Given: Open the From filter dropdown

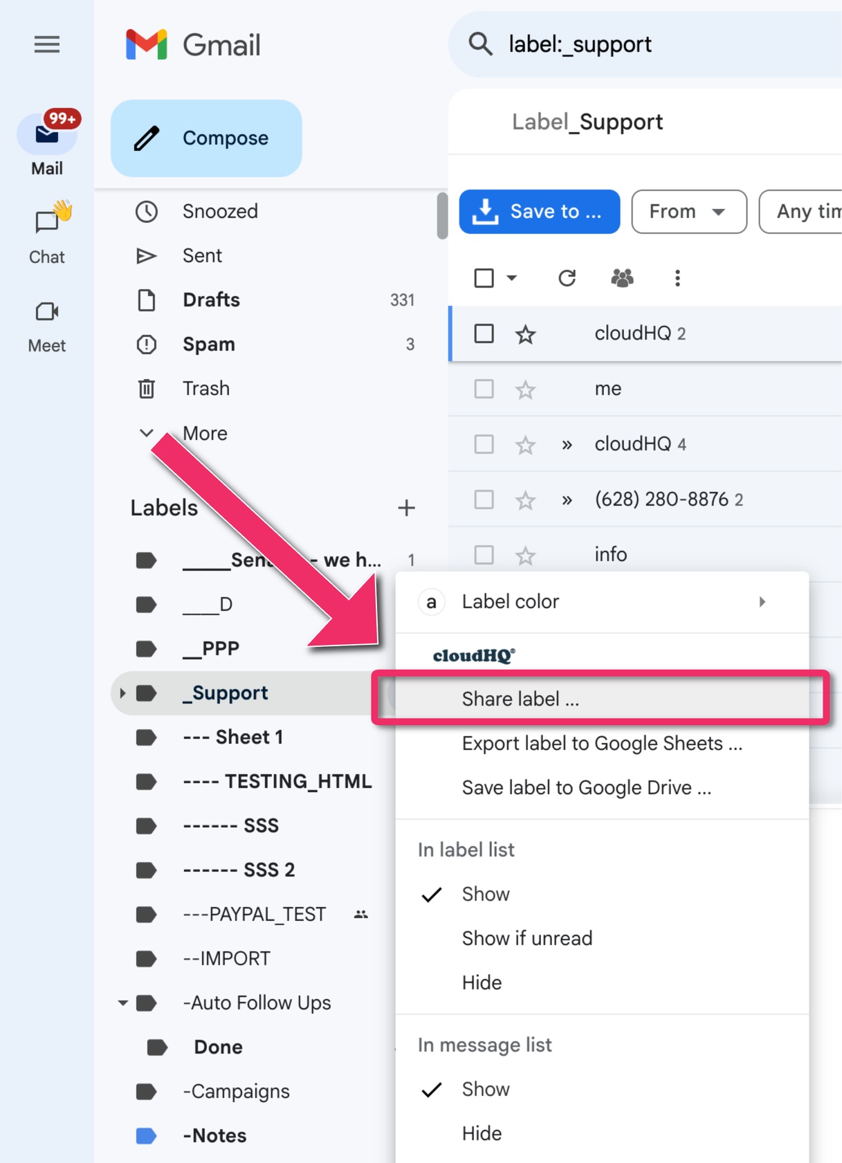Looking at the screenshot, I should click(x=689, y=212).
